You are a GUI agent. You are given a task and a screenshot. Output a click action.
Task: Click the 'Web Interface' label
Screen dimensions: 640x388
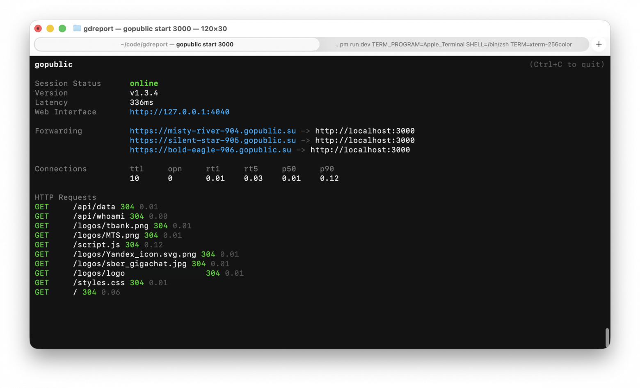click(x=66, y=112)
